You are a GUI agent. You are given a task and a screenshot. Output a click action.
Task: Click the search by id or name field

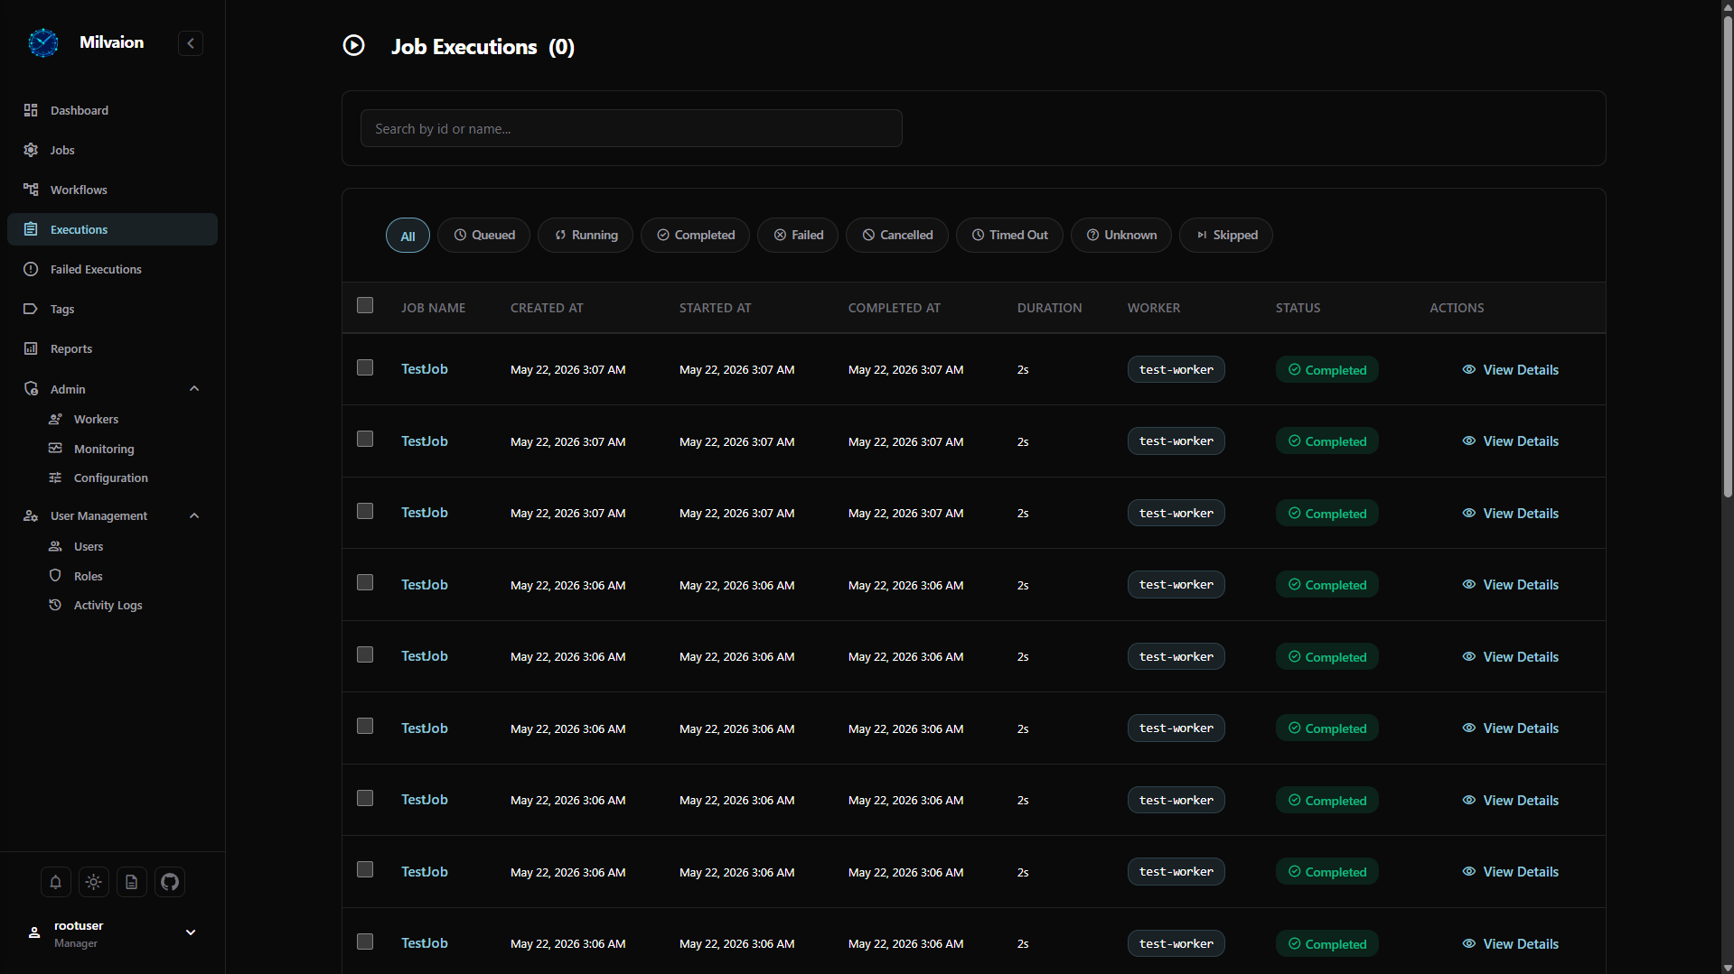click(631, 128)
